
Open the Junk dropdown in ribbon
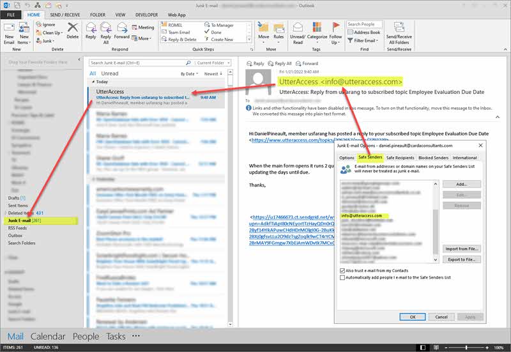coord(45,41)
